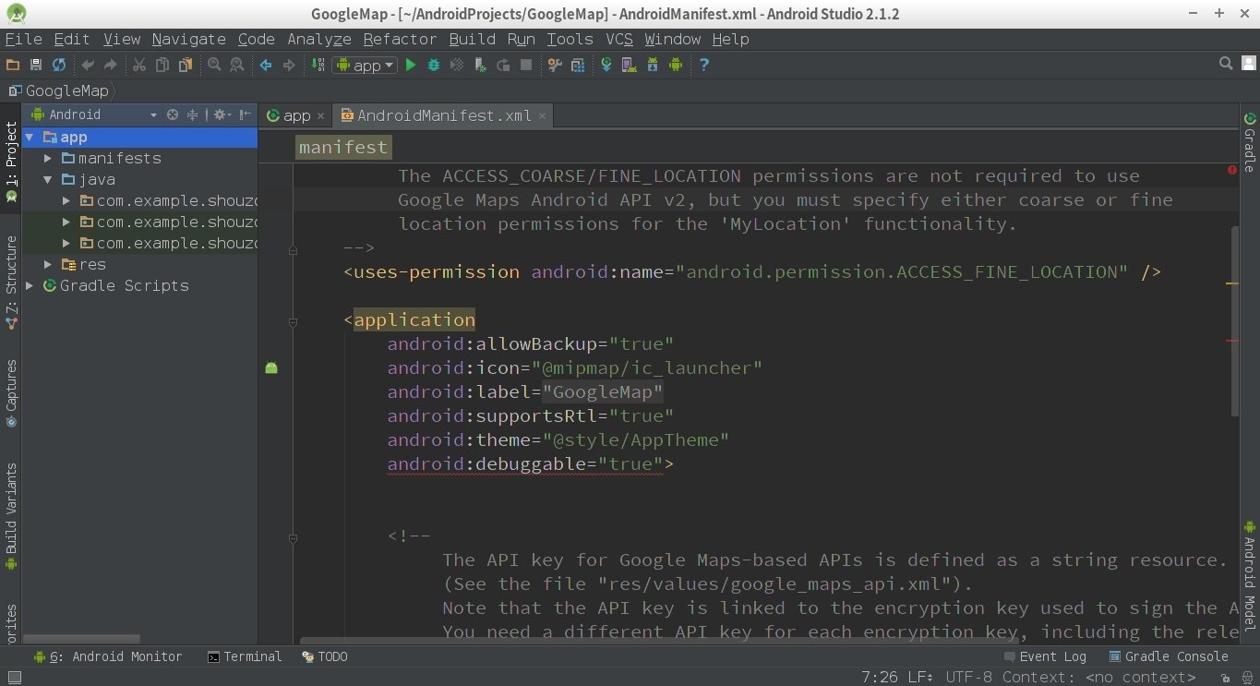Click Sync Project with Gradle icon
Image resolution: width=1260 pixels, height=686 pixels.
[x=606, y=65]
